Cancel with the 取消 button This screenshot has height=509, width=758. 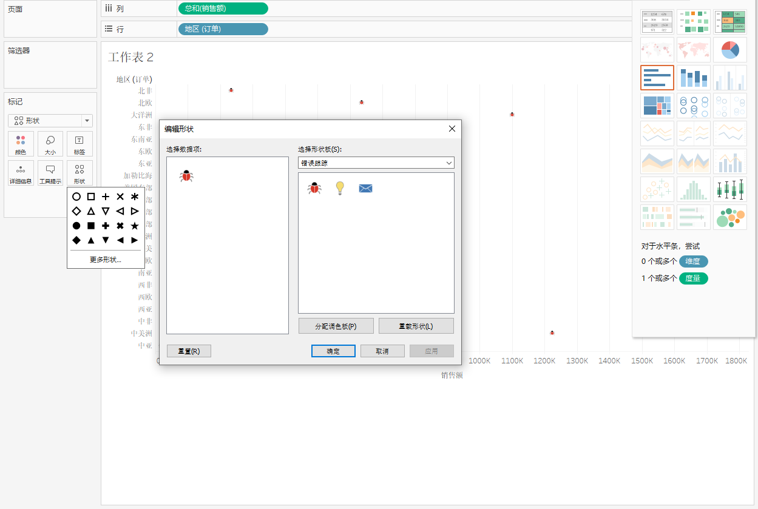tap(382, 351)
